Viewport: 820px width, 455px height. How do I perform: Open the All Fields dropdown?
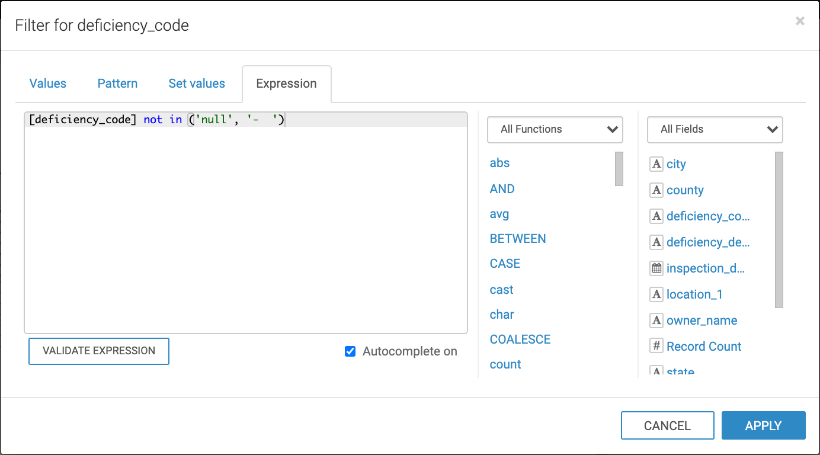pos(715,129)
